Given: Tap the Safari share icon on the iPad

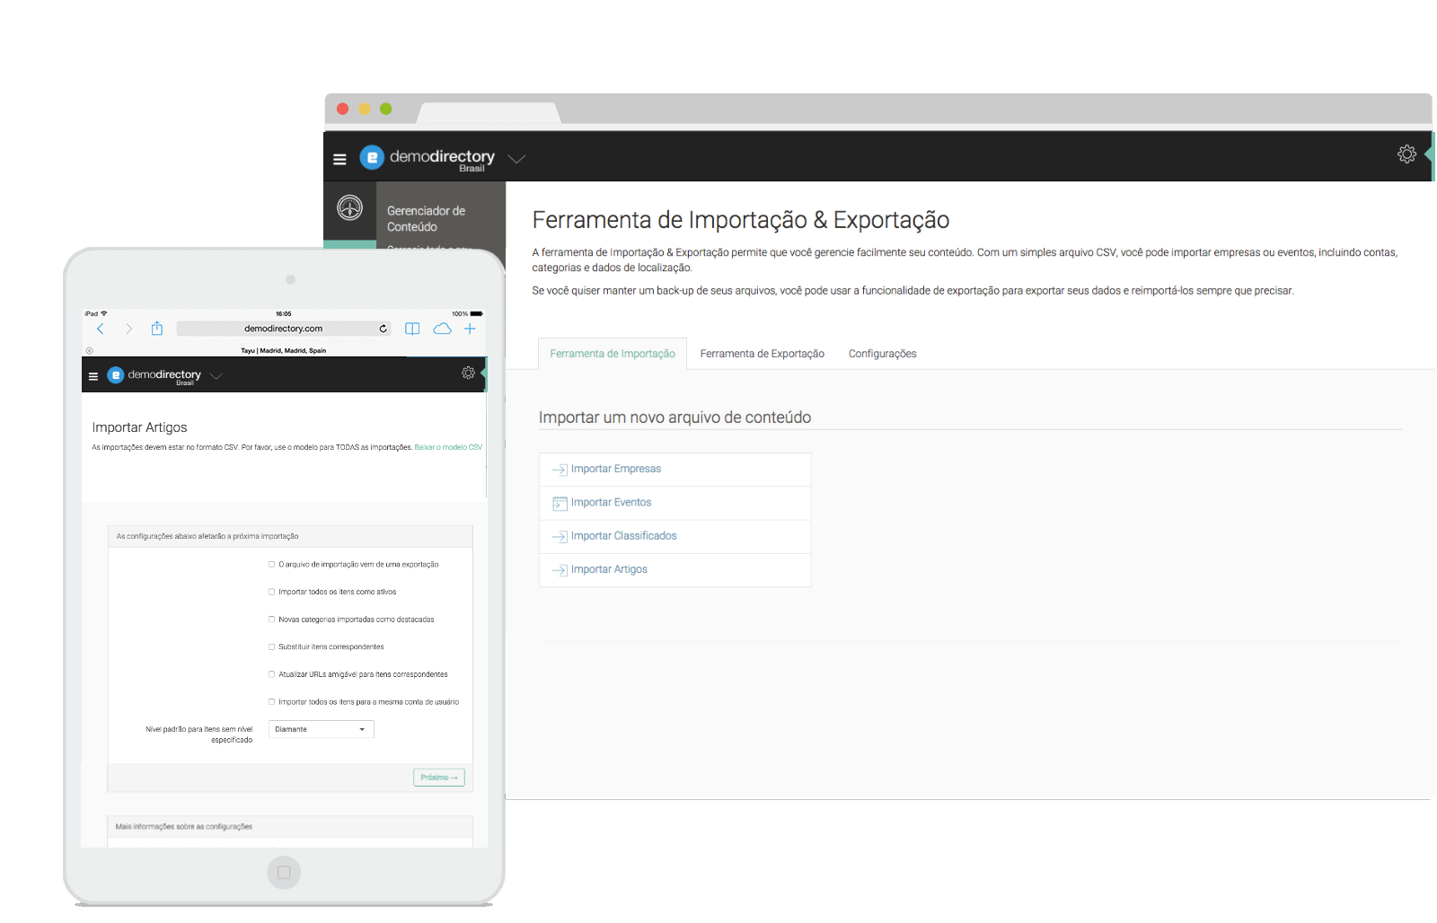Looking at the screenshot, I should coord(158,329).
